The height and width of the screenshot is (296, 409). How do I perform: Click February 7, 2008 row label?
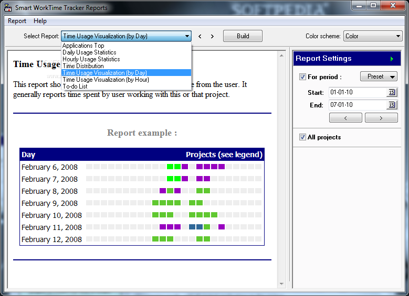pyautogui.click(x=49, y=179)
